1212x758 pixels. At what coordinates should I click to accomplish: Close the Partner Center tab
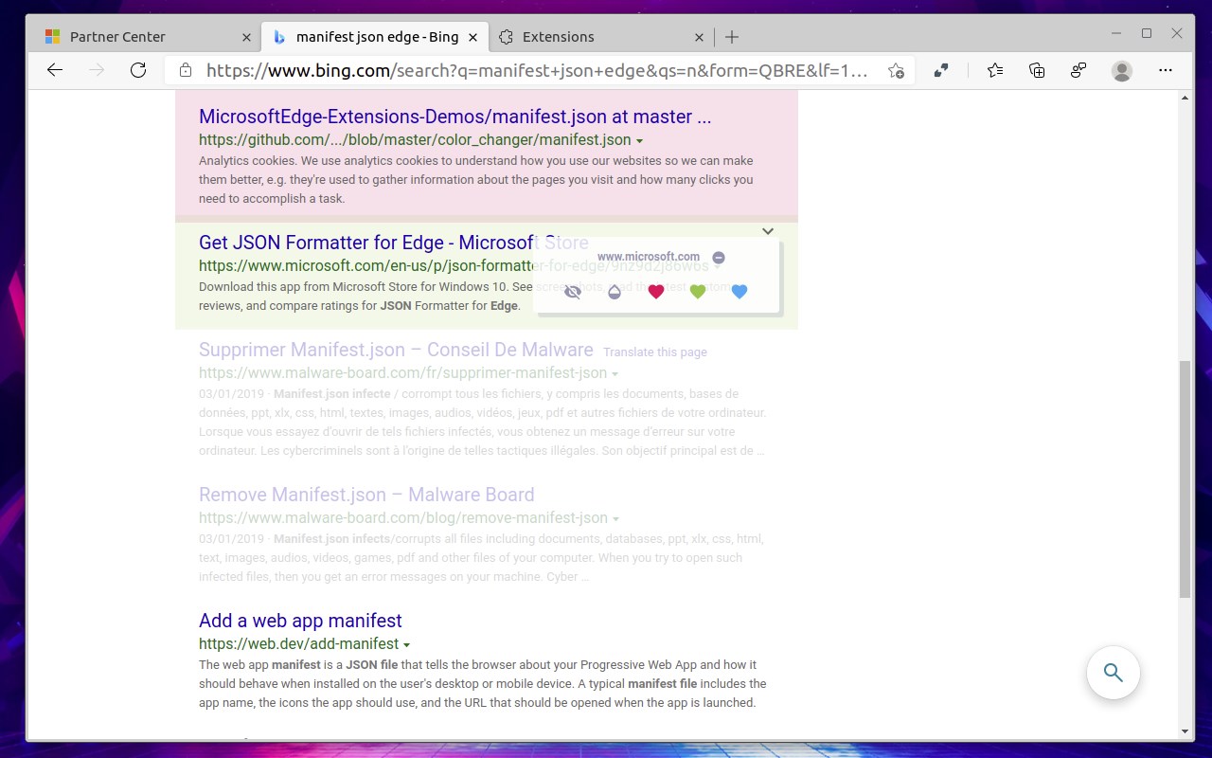coord(246,37)
